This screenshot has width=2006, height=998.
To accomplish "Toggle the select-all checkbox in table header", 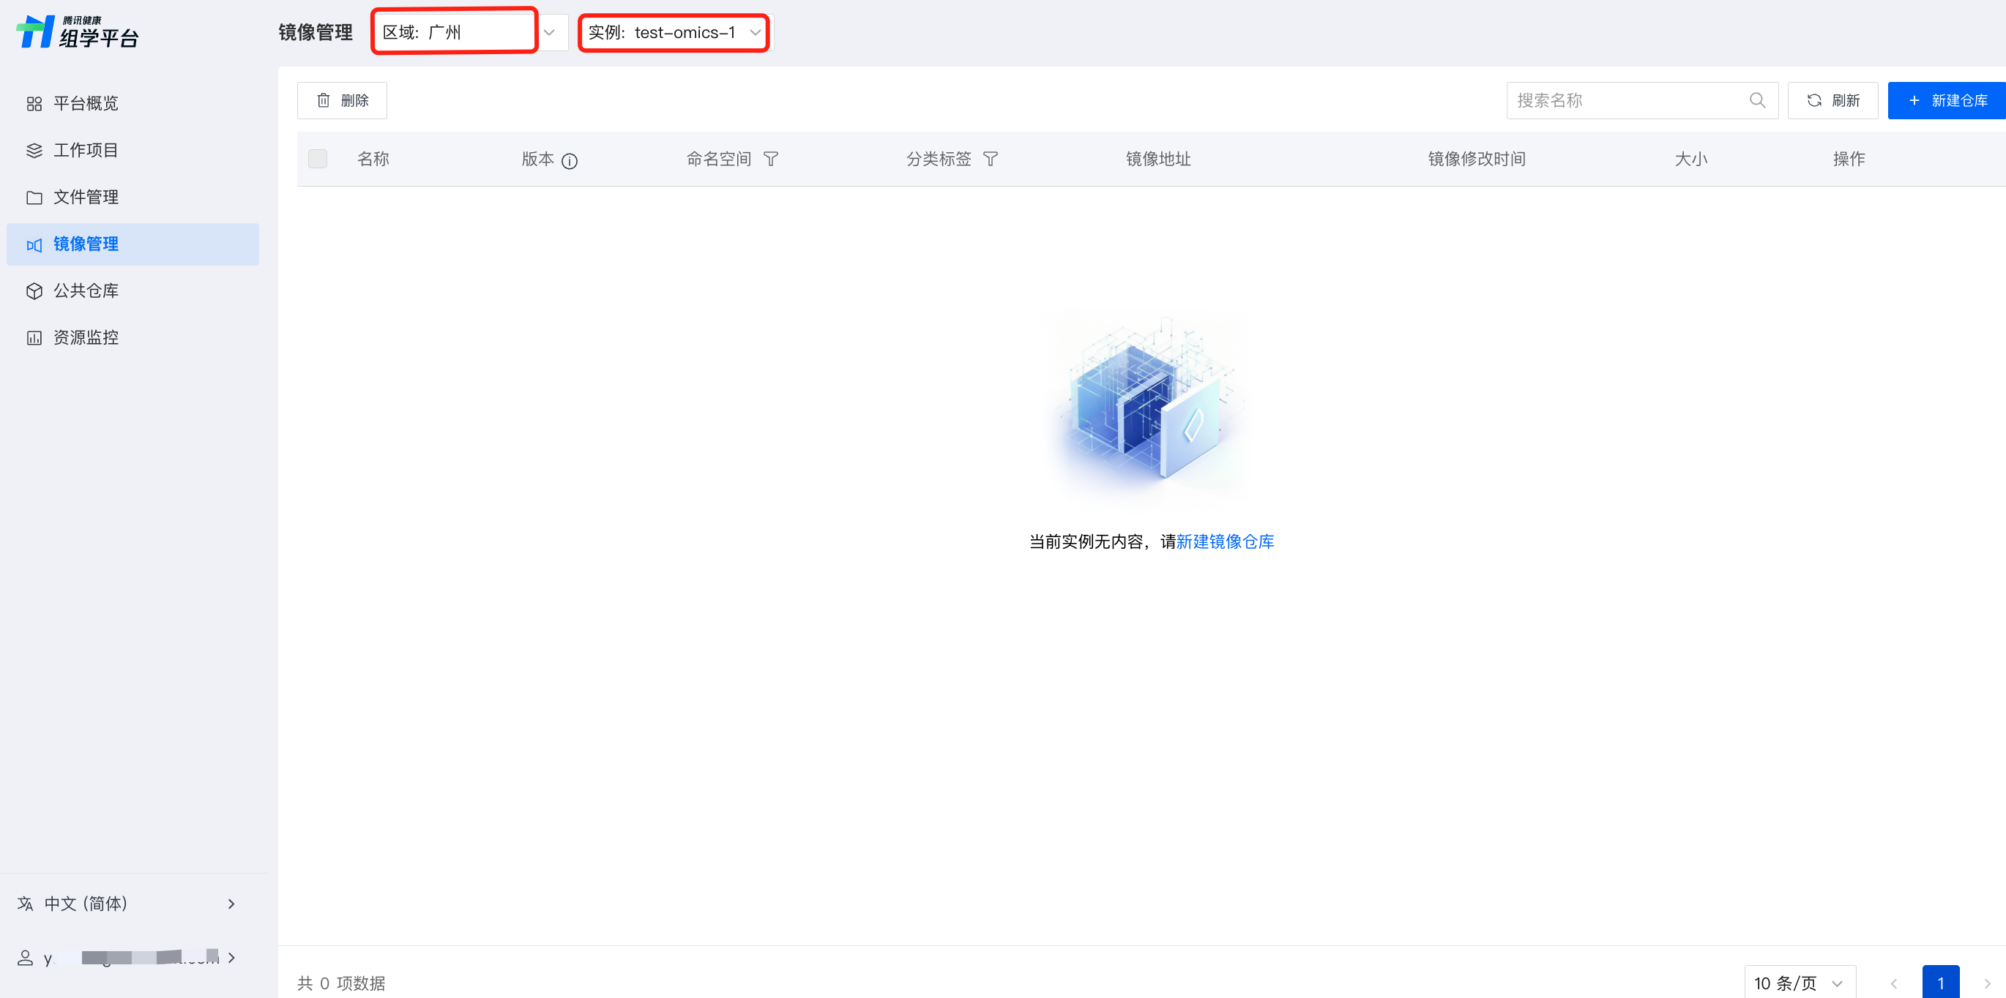I will pos(318,159).
